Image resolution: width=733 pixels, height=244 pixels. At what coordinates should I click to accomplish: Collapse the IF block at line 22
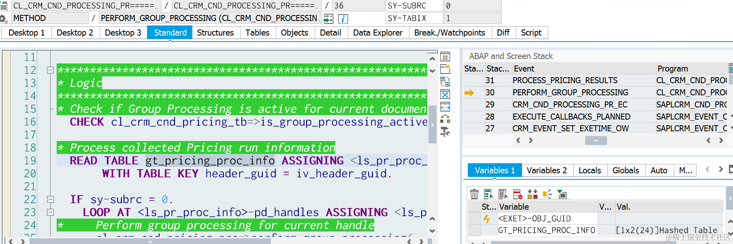point(50,199)
